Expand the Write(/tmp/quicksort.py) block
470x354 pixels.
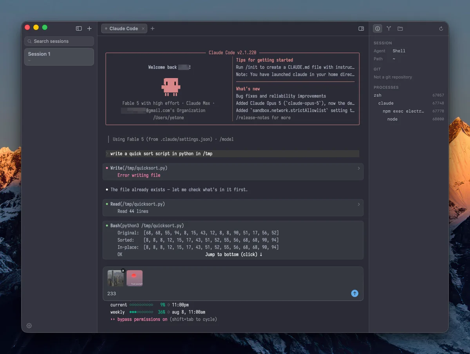click(359, 168)
